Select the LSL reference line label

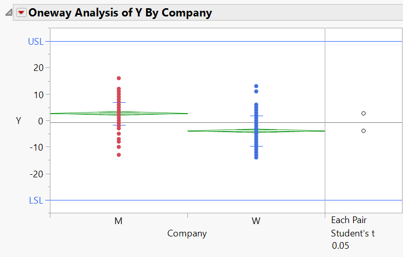click(36, 200)
